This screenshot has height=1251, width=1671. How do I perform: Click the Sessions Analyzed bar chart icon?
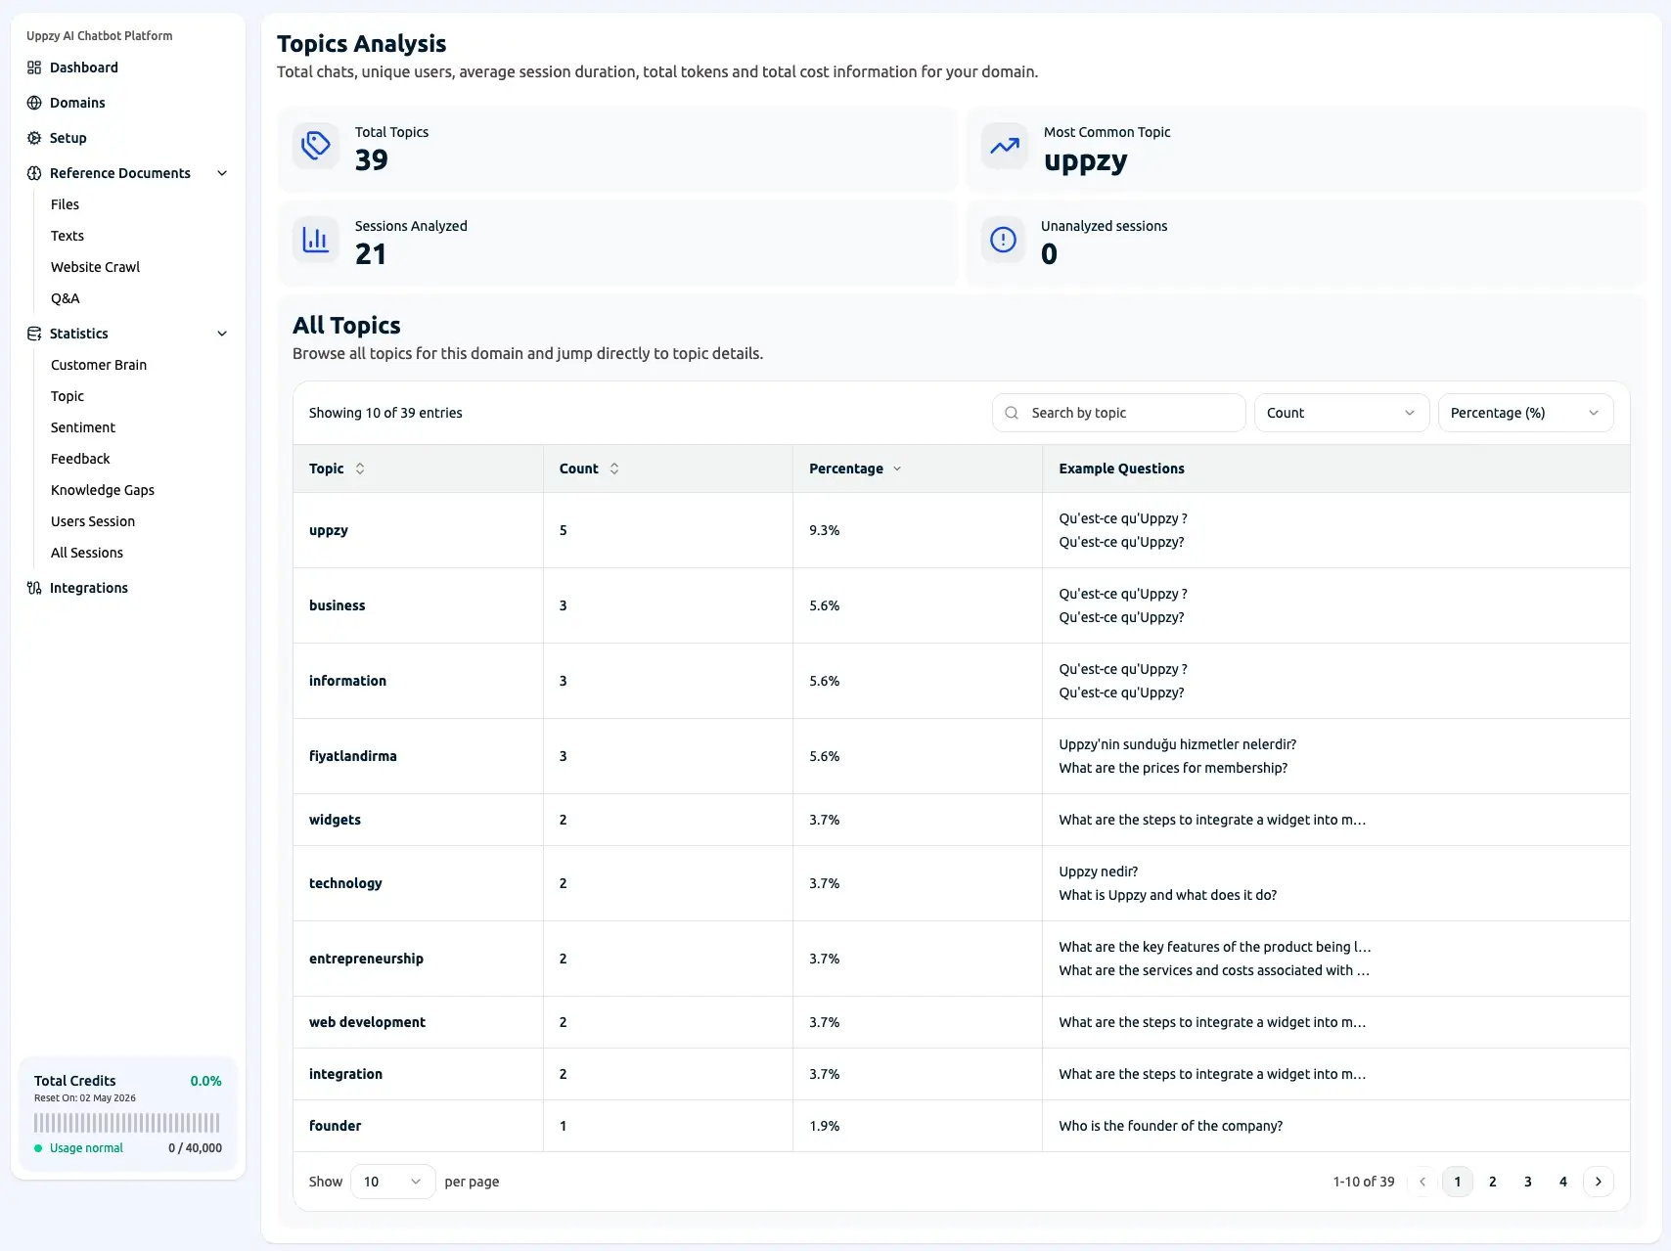point(316,240)
